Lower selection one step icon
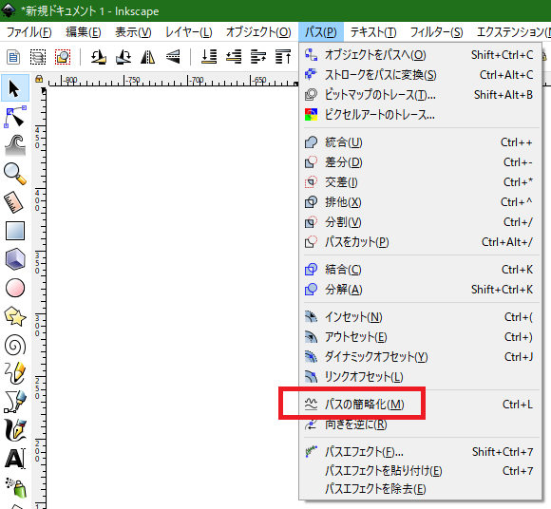This screenshot has height=509, width=551. pos(234,57)
